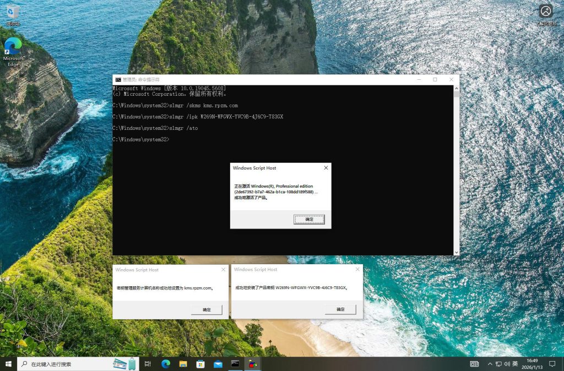
Task: Toggle the 英 input language indicator
Action: (515, 364)
